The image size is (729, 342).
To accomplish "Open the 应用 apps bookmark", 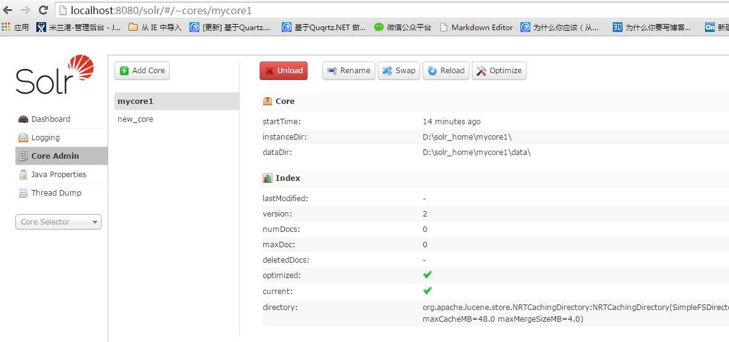I will [x=15, y=28].
